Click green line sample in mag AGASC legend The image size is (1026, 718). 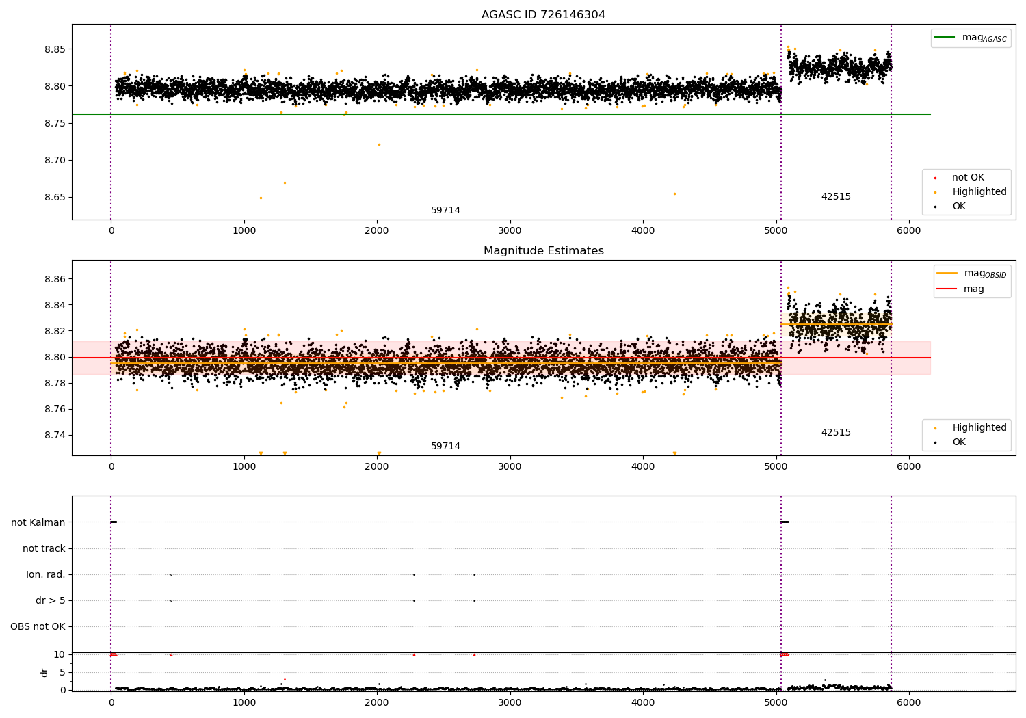pos(945,38)
